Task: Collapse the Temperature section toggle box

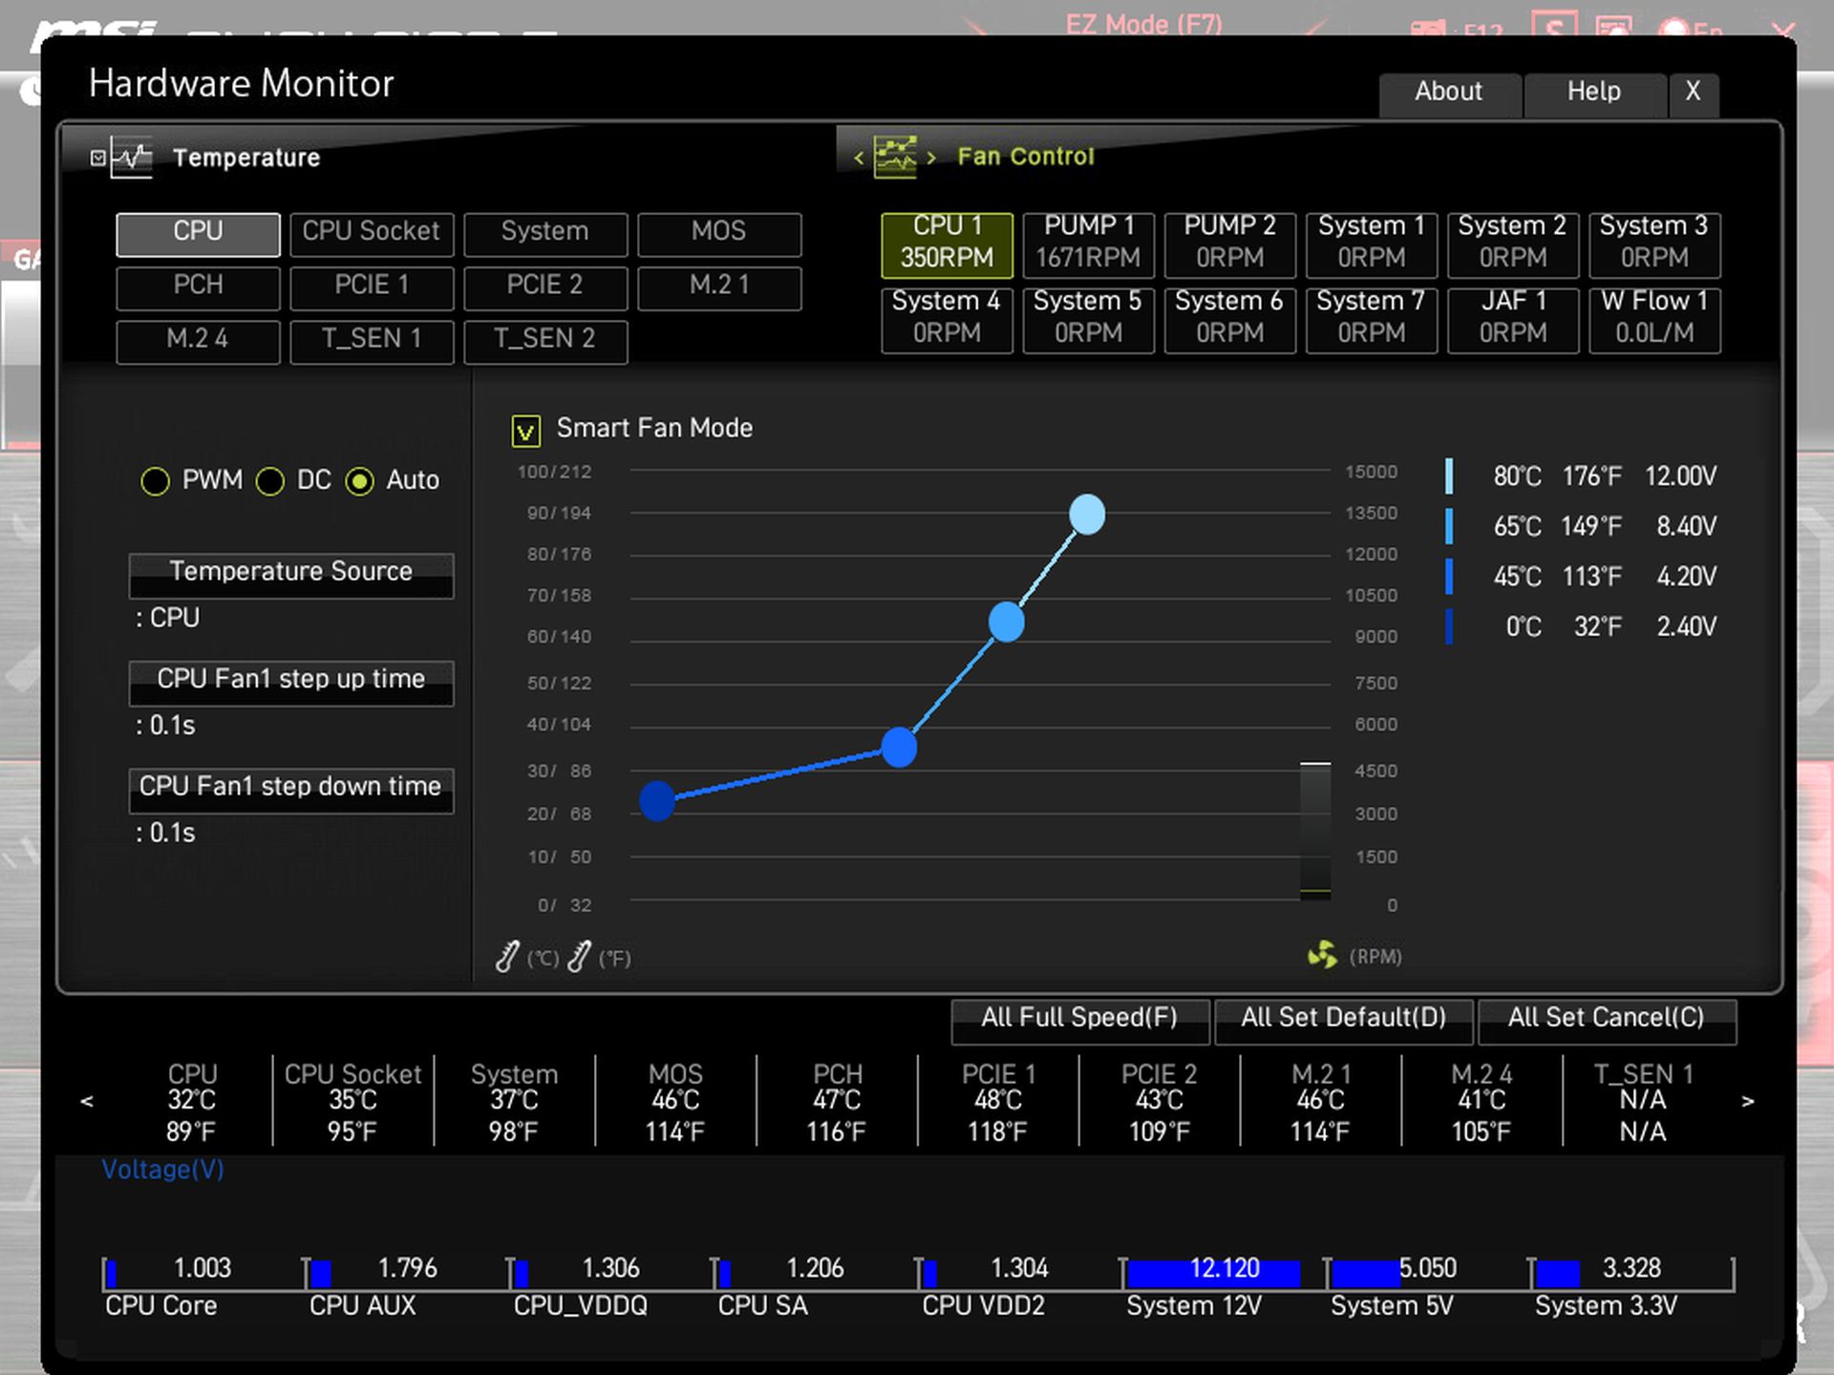Action: point(97,158)
